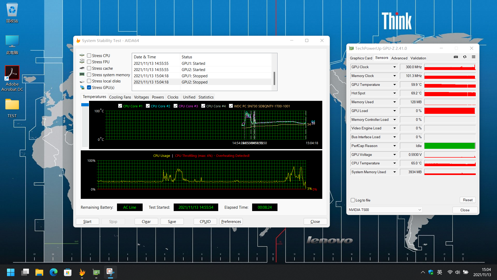497x280 pixels.
Task: Enable the Stress cache checkbox
Action: click(x=89, y=68)
